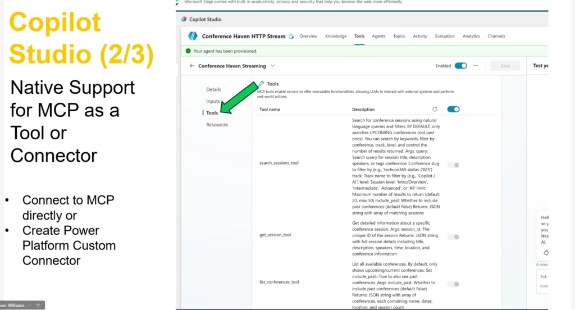Click the minus icon on the participant label
Image resolution: width=575 pixels, height=310 pixels.
tap(29, 305)
